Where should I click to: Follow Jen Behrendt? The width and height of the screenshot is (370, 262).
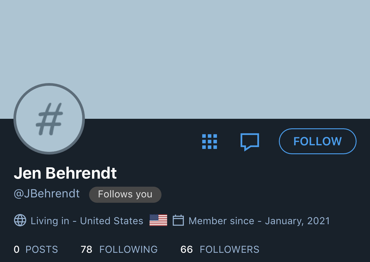point(318,141)
